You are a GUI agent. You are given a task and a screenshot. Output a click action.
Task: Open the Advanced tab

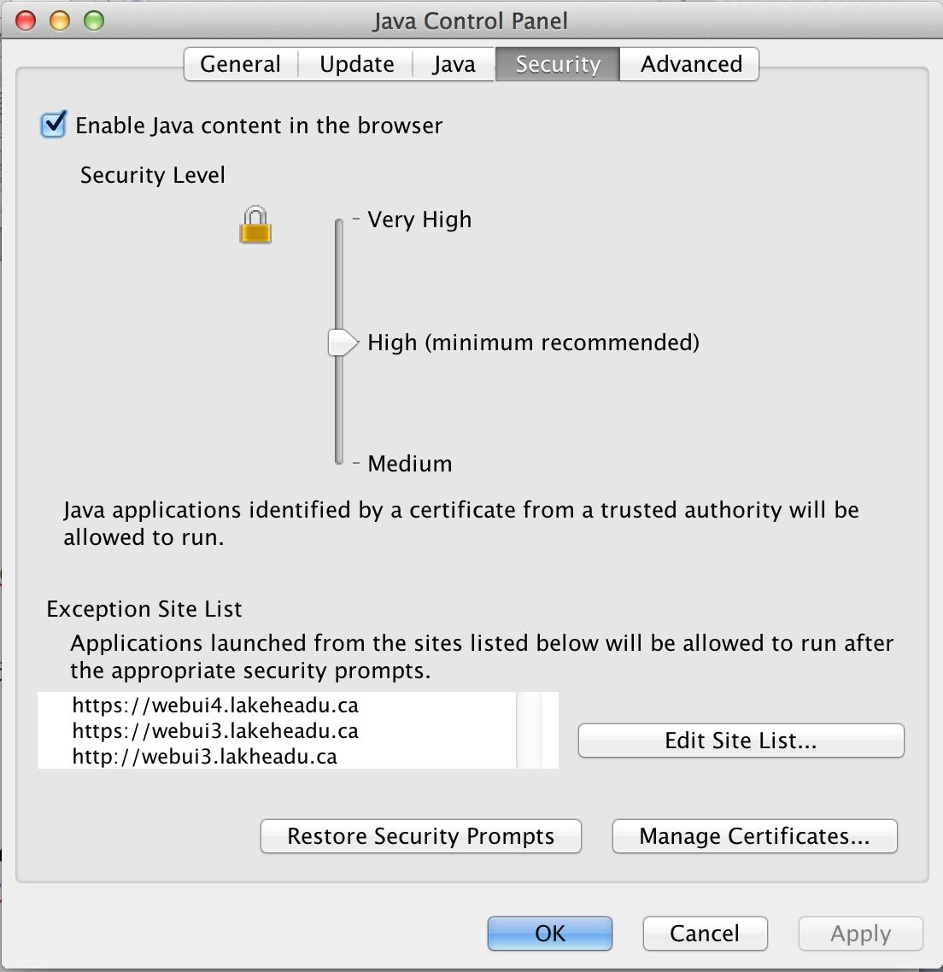point(688,64)
